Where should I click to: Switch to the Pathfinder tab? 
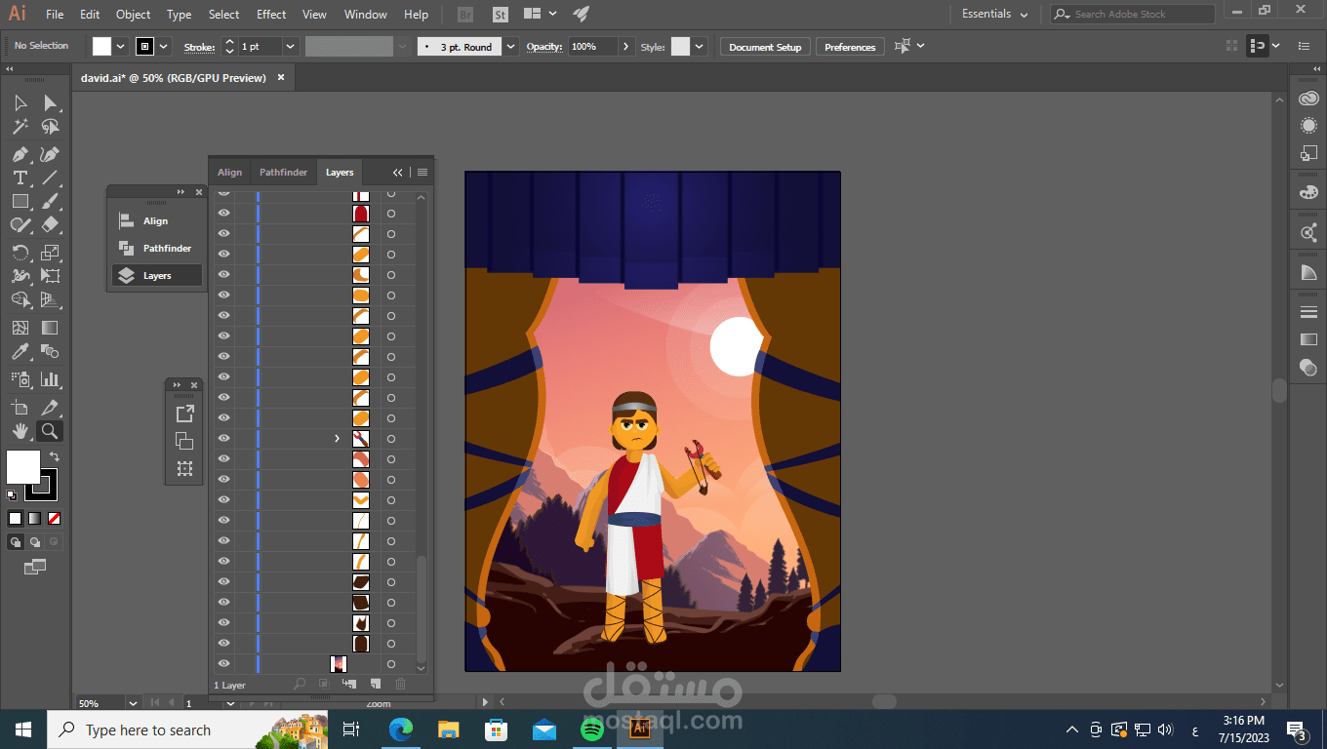click(283, 173)
